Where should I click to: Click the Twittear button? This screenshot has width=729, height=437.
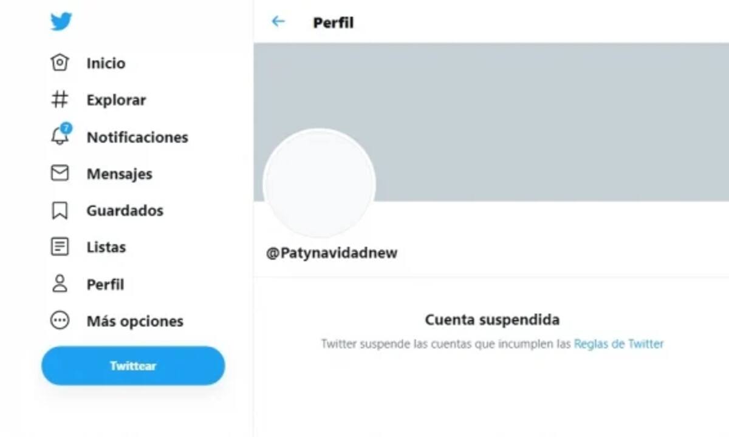[x=133, y=366]
